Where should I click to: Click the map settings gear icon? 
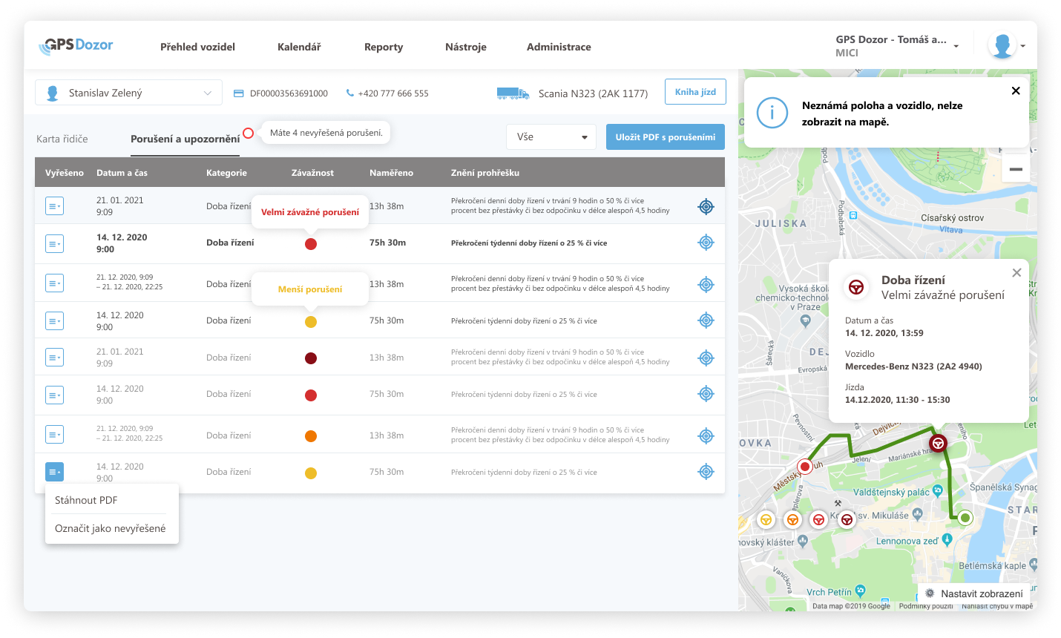click(930, 593)
